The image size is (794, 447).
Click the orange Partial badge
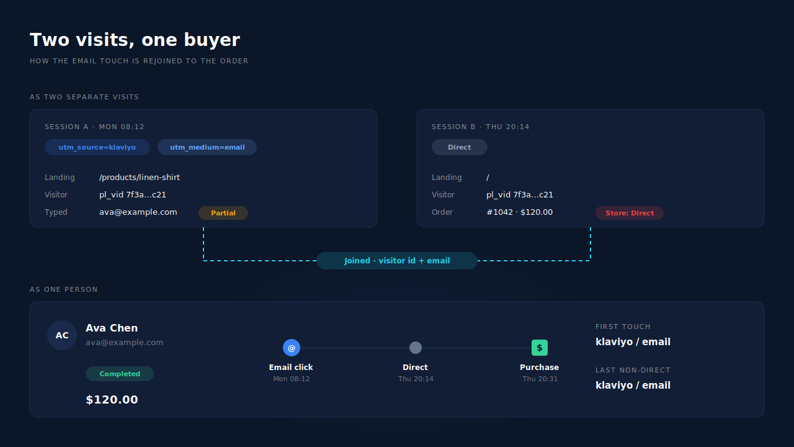(x=223, y=213)
